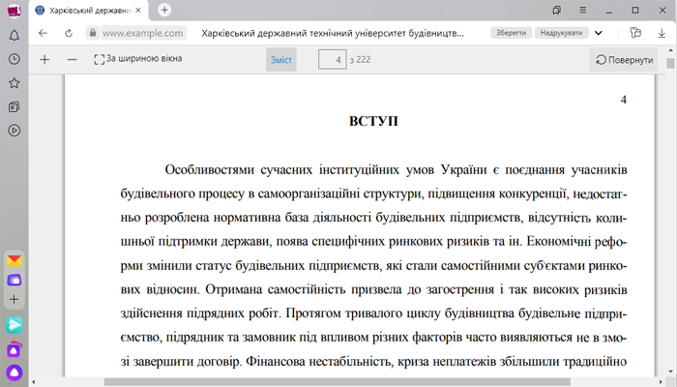Open the messenger paper-plane app
The image size is (677, 387).
[x=15, y=325]
